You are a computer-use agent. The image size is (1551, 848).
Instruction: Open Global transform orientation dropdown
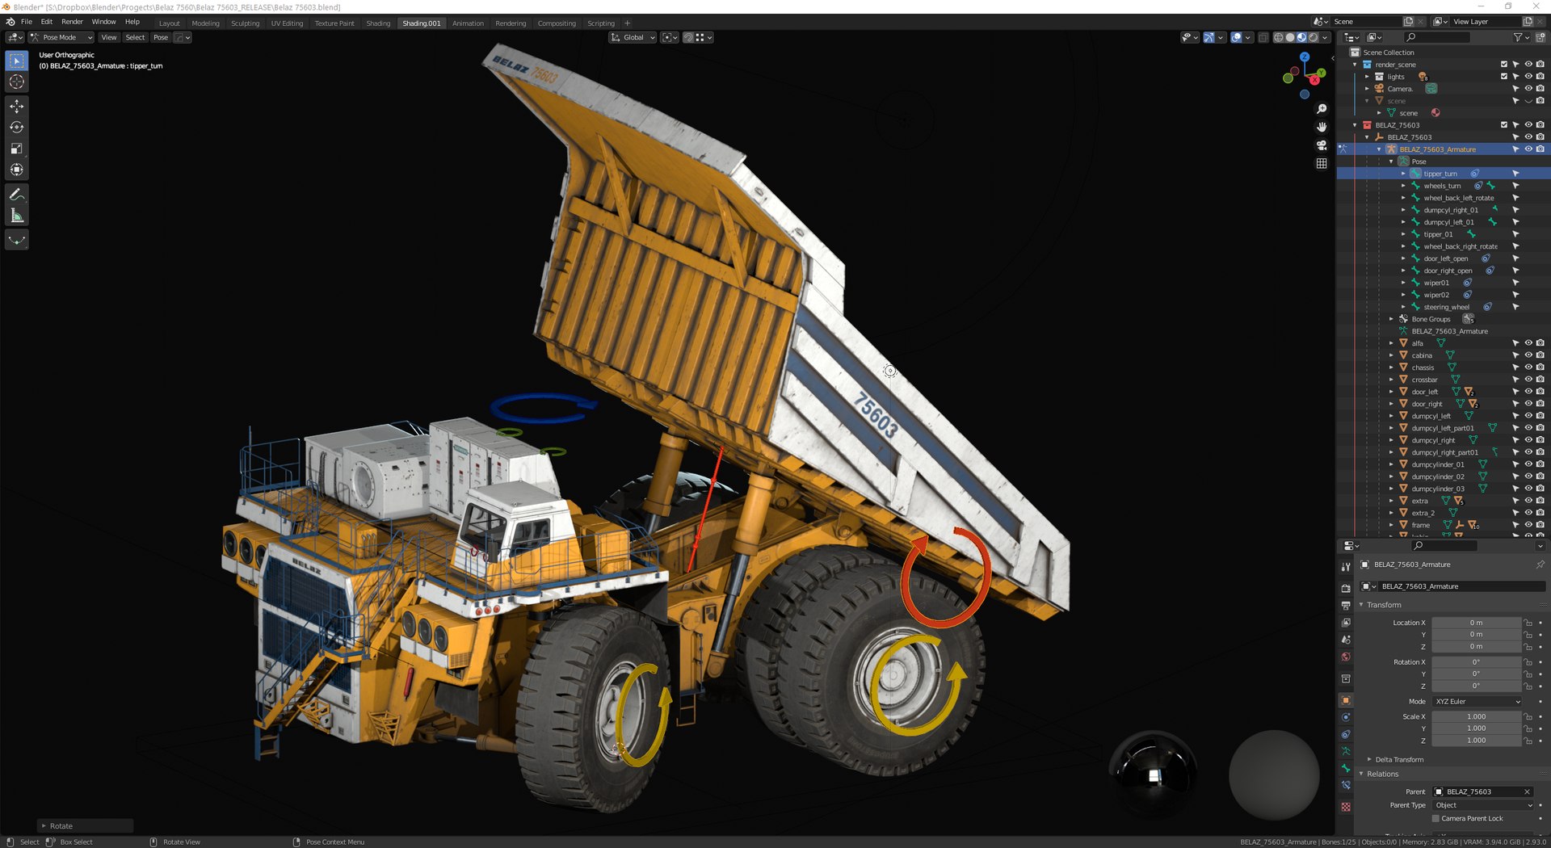pos(633,37)
